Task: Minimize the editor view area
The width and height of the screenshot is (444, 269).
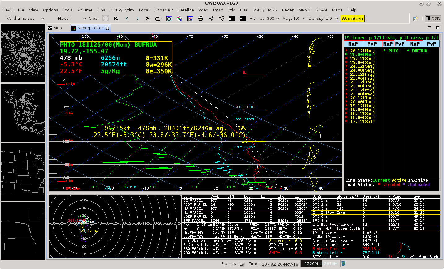Action: coord(429,27)
